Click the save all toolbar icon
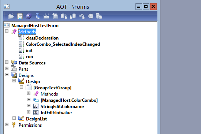201x134 pixels. 29,16
